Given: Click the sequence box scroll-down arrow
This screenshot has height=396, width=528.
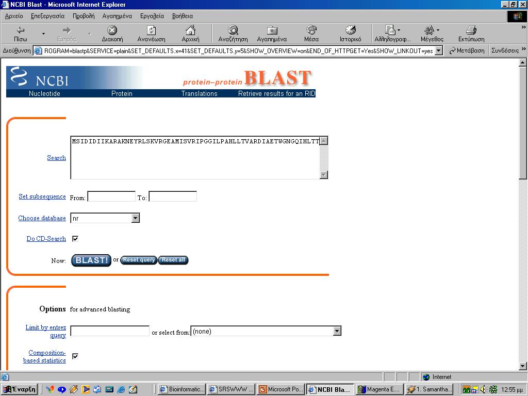Looking at the screenshot, I should [324, 174].
